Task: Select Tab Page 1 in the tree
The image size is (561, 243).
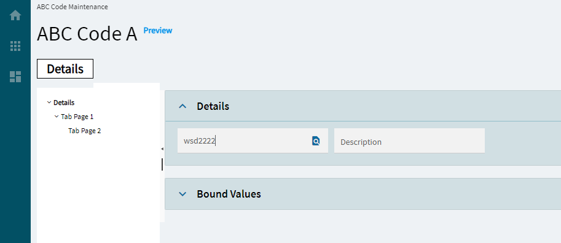Action: 77,117
